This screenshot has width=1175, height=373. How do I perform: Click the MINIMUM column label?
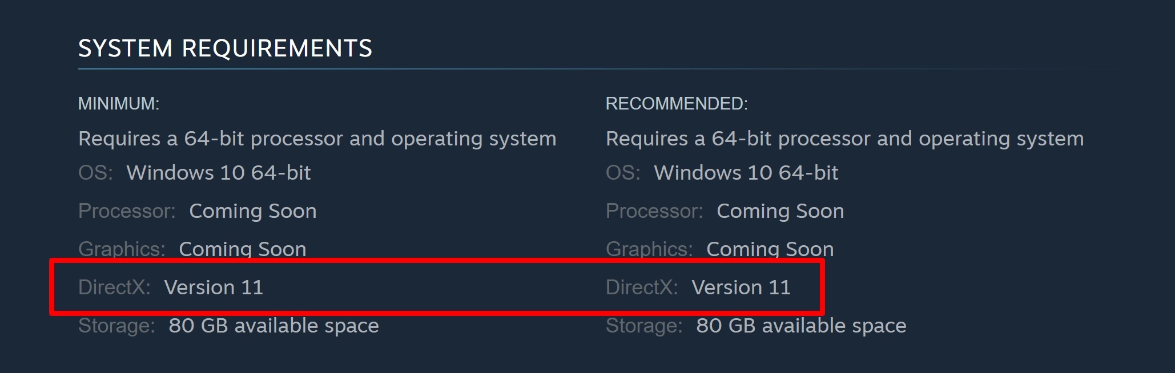pos(119,104)
